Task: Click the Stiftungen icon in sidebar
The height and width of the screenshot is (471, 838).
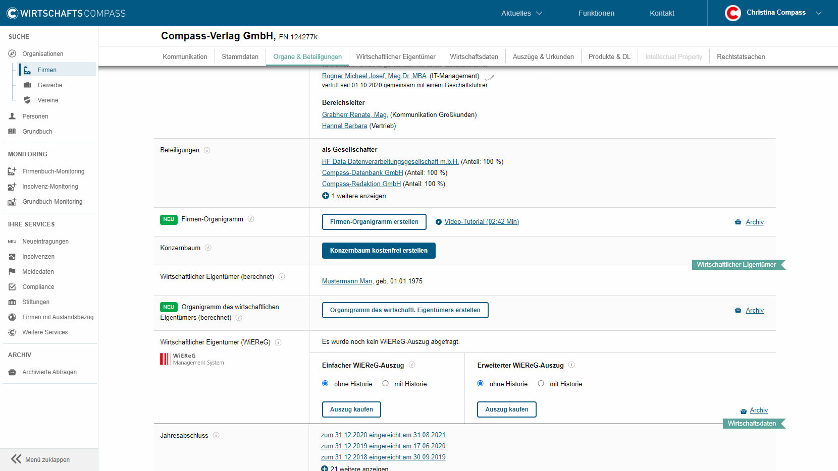Action: click(12, 302)
